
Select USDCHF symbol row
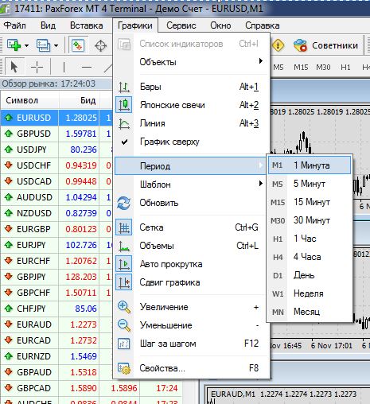point(56,165)
